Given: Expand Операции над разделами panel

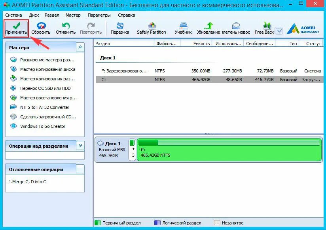Looking at the screenshot, I should click(x=80, y=146).
